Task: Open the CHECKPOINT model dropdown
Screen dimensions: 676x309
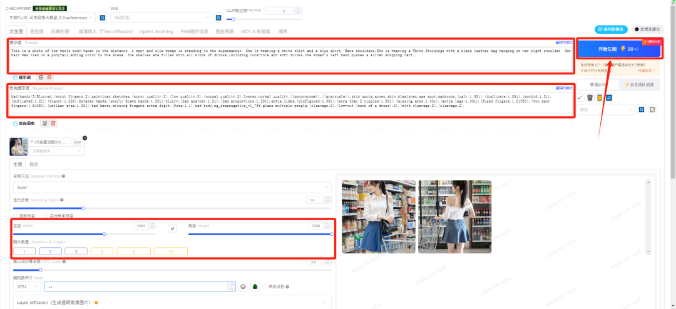Action: [x=51, y=18]
